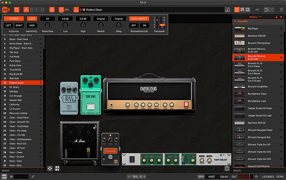The image size is (286, 180).
Task: Click the link/loop infinity icon
Action: coord(257,10)
